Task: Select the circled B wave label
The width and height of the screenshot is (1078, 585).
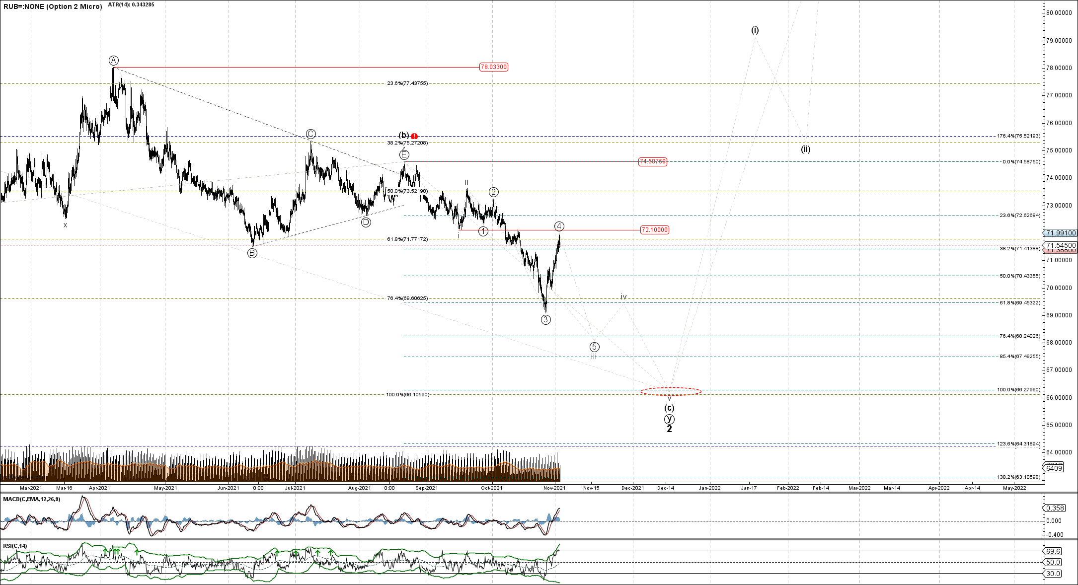Action: (x=252, y=253)
